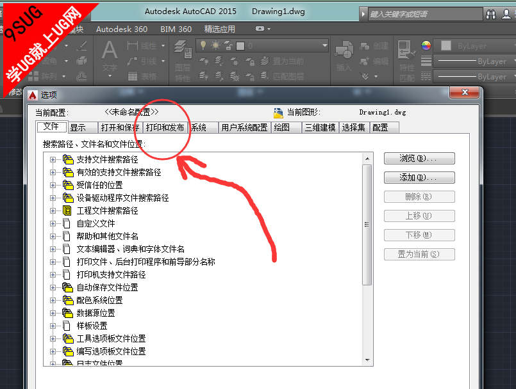
Task: Click the AutoCAD logo in dialog title
Action: [x=33, y=95]
